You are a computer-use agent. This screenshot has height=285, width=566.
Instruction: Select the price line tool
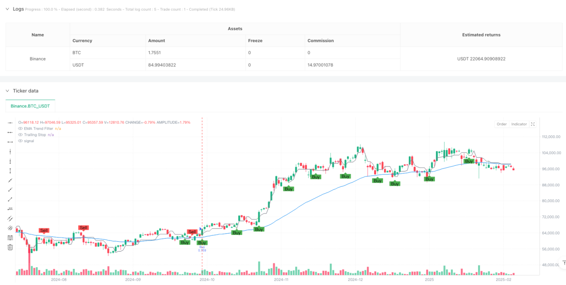coord(10,209)
